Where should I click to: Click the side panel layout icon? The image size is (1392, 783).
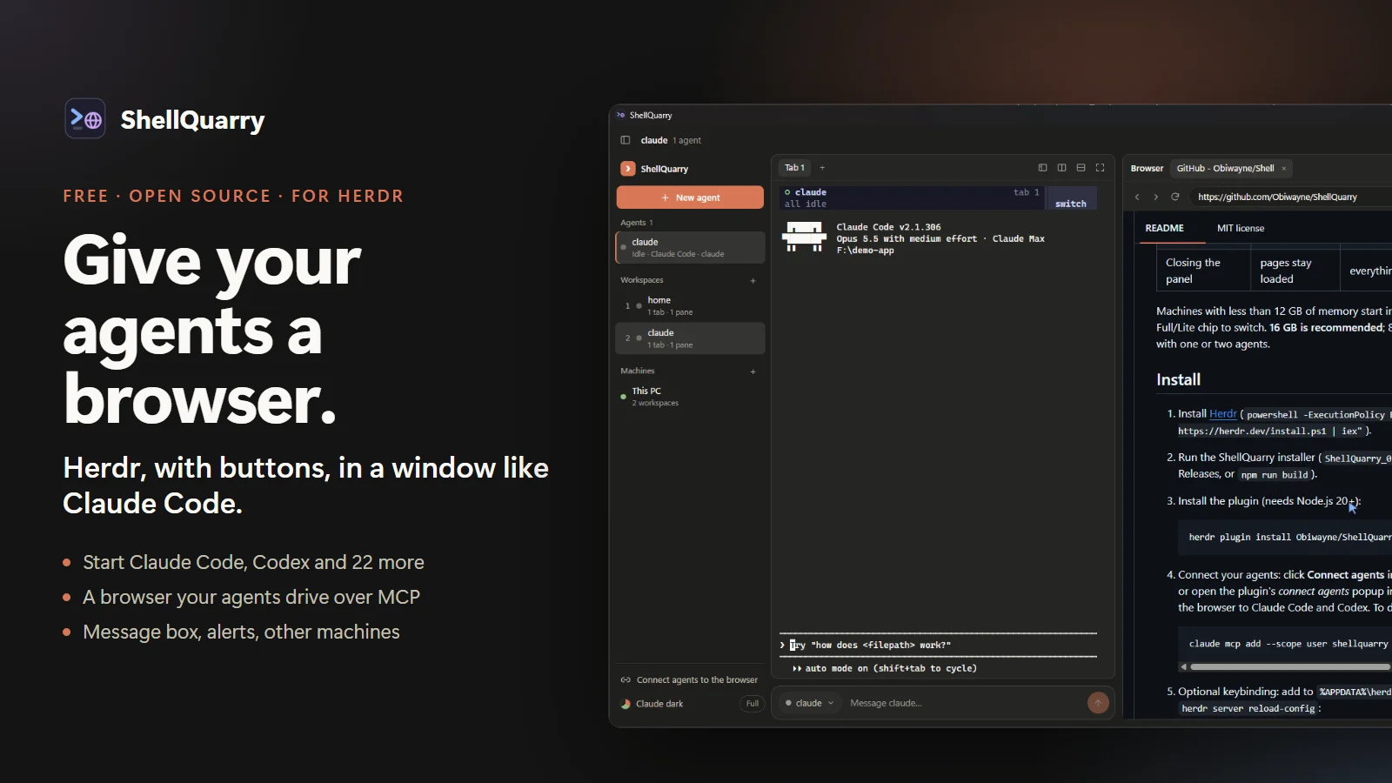click(x=1042, y=168)
